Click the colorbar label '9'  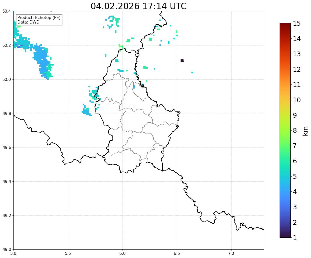295,115
